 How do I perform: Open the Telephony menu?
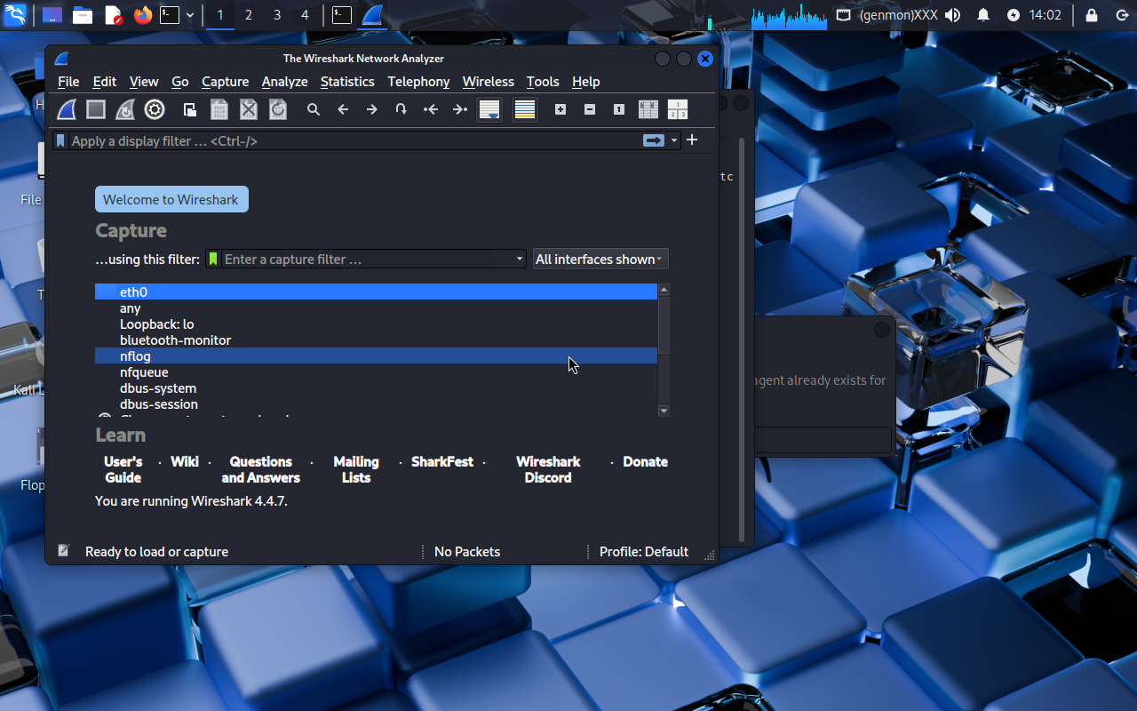[418, 81]
